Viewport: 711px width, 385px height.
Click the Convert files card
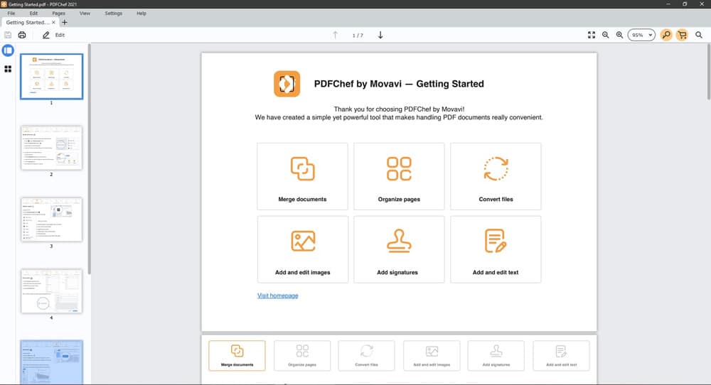tap(496, 176)
